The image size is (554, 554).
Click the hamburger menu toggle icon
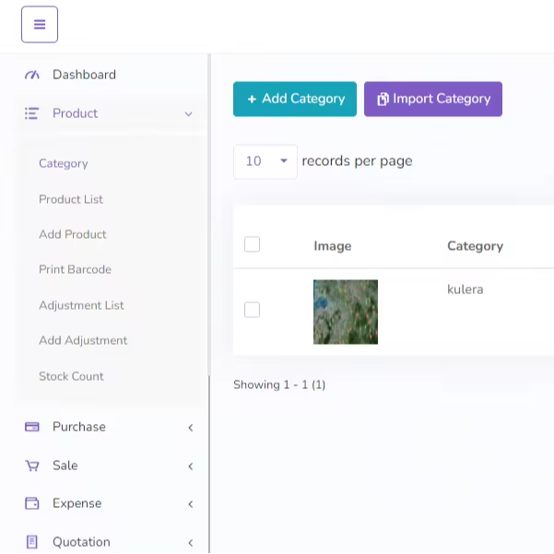coord(40,25)
